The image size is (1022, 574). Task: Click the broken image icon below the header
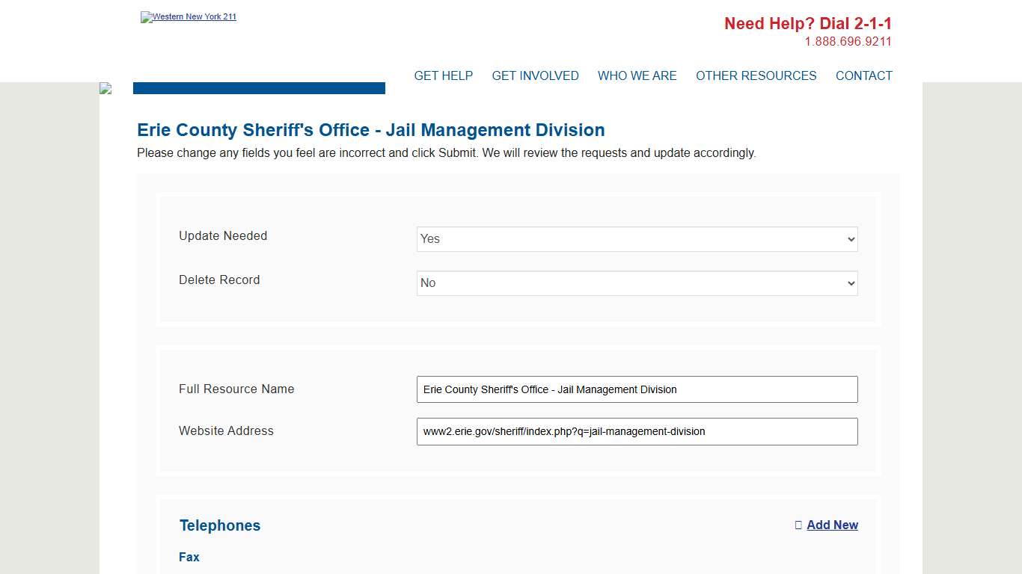coord(105,88)
